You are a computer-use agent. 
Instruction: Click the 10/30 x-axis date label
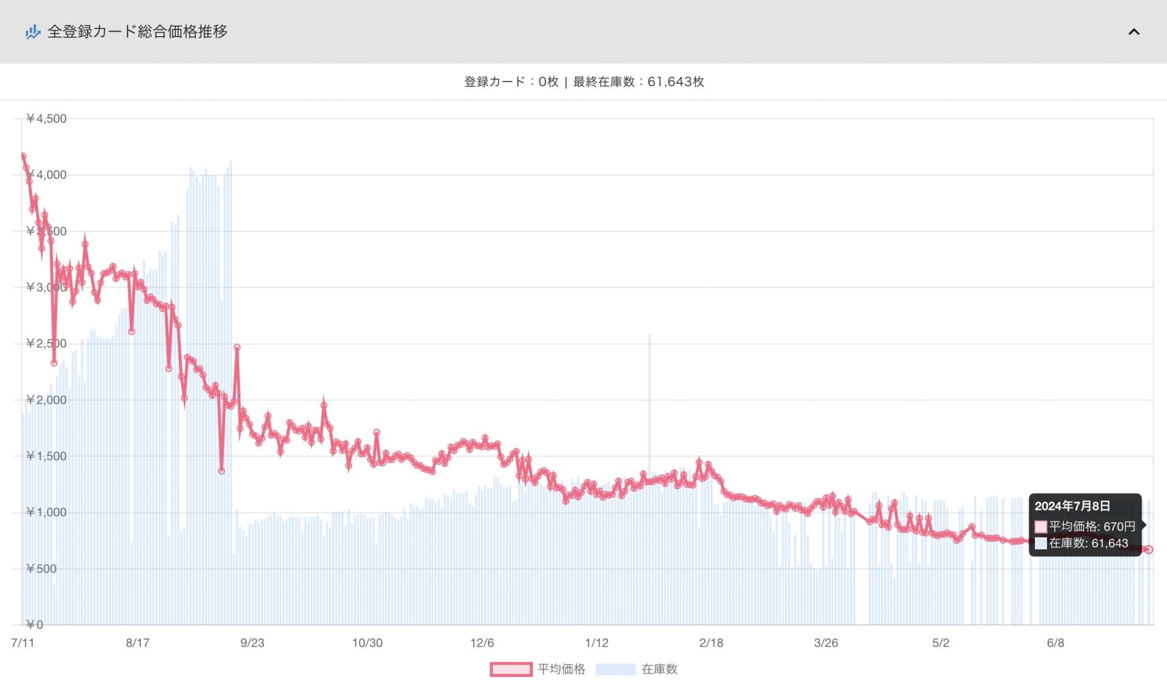[x=367, y=643]
